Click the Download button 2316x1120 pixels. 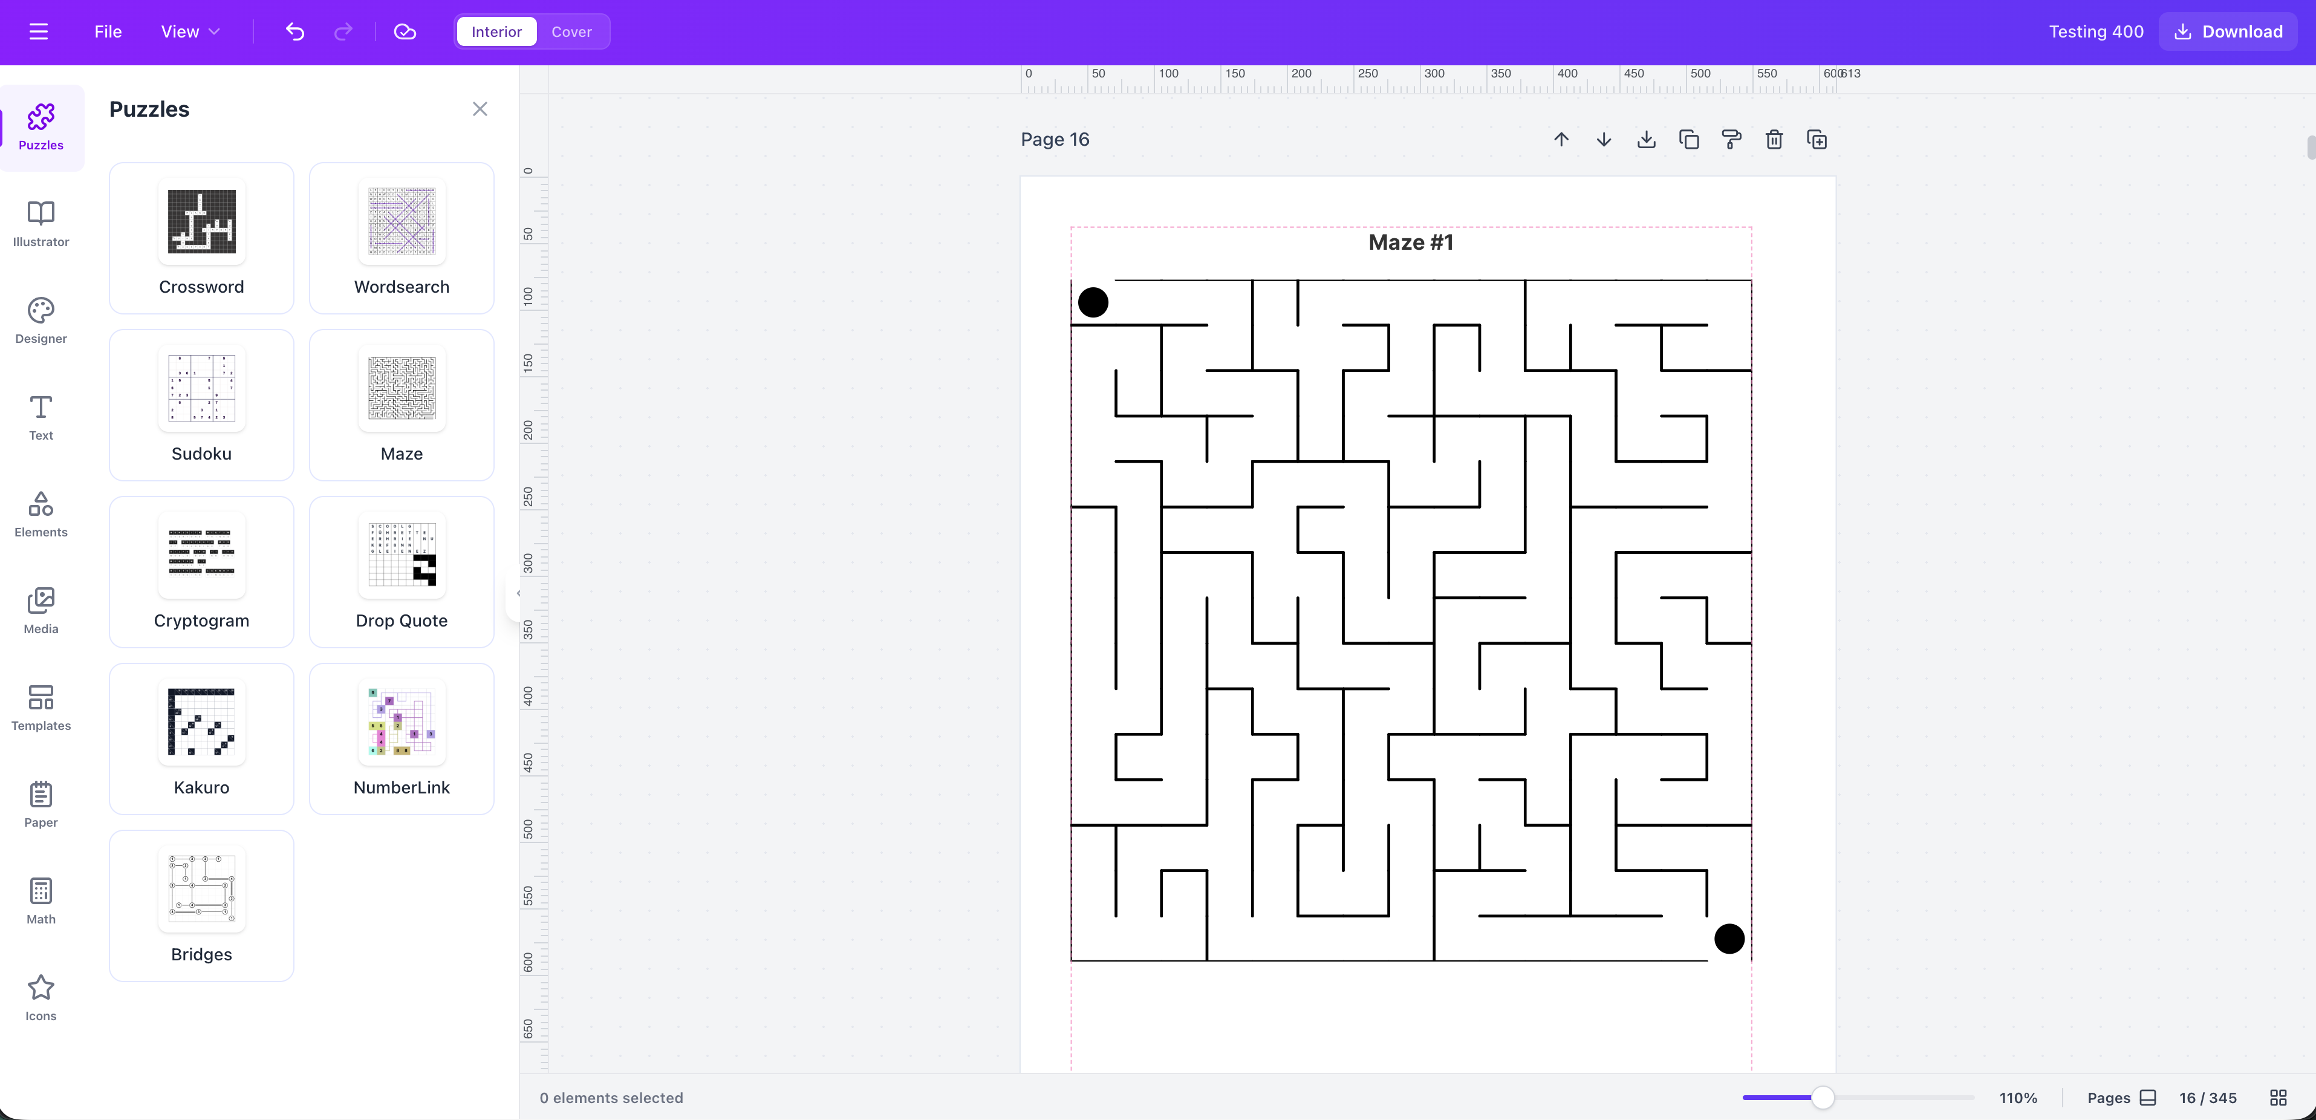(2227, 31)
